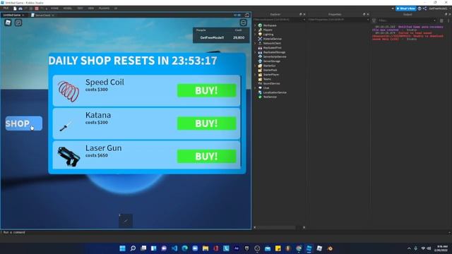Close the Explorer panel

coord(304,14)
